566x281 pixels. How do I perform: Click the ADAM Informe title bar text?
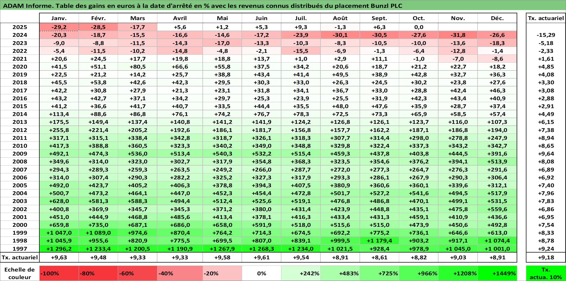click(x=203, y=6)
